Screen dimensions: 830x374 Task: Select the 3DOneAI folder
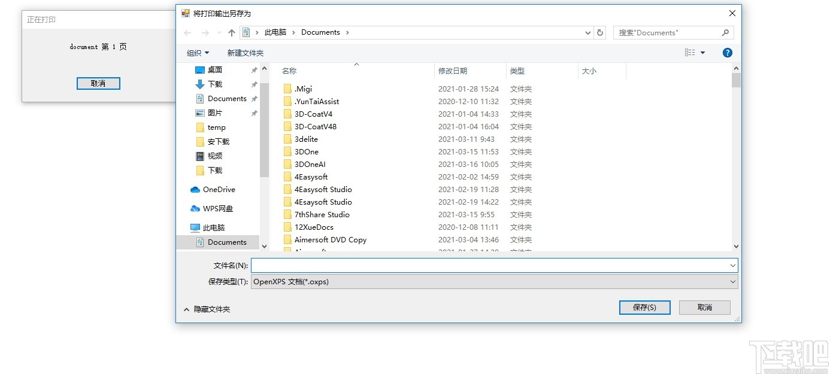tap(310, 165)
